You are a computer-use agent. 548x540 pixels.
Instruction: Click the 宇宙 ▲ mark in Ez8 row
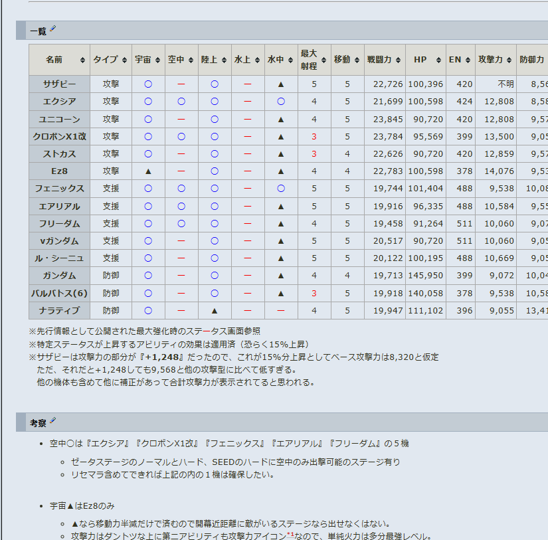[x=148, y=171]
